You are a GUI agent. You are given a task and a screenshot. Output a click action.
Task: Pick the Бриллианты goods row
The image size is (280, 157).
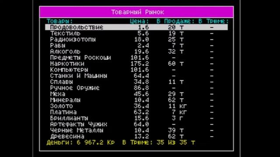point(136,118)
